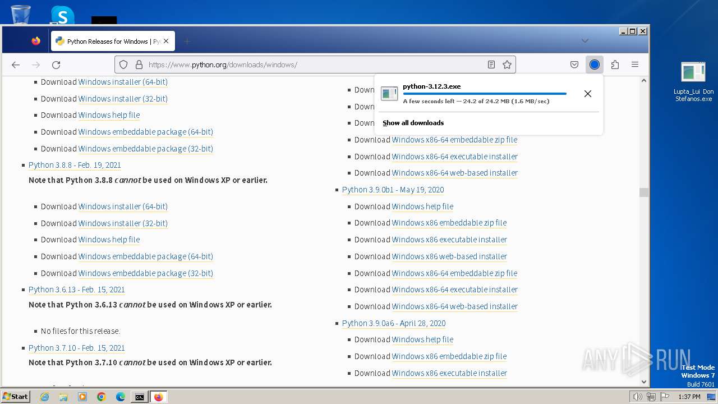Click the Firefox back arrow button

point(16,65)
